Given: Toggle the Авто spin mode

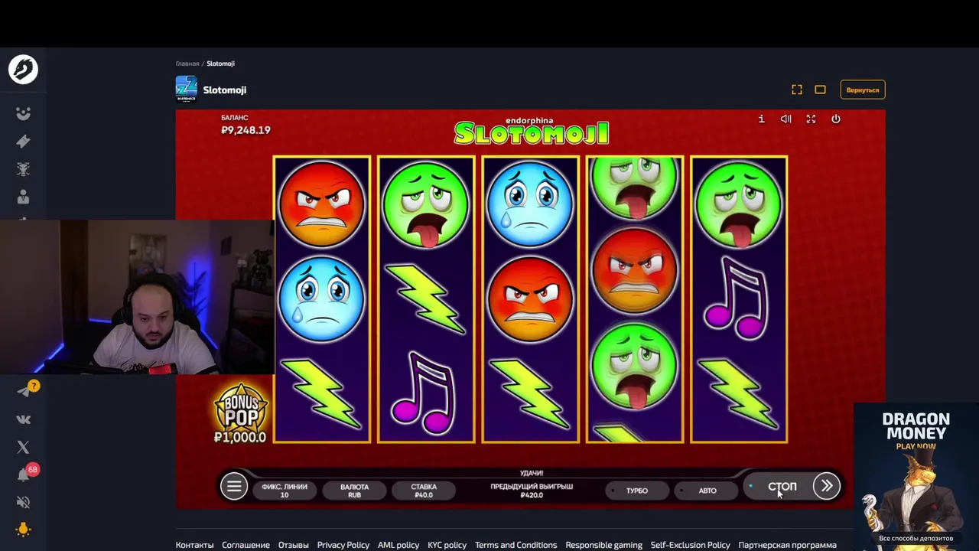Looking at the screenshot, I should 707,491.
